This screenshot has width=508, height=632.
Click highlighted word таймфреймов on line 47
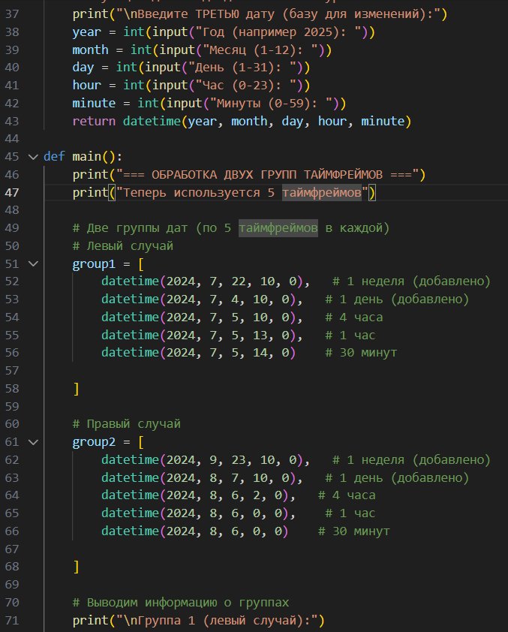point(322,193)
